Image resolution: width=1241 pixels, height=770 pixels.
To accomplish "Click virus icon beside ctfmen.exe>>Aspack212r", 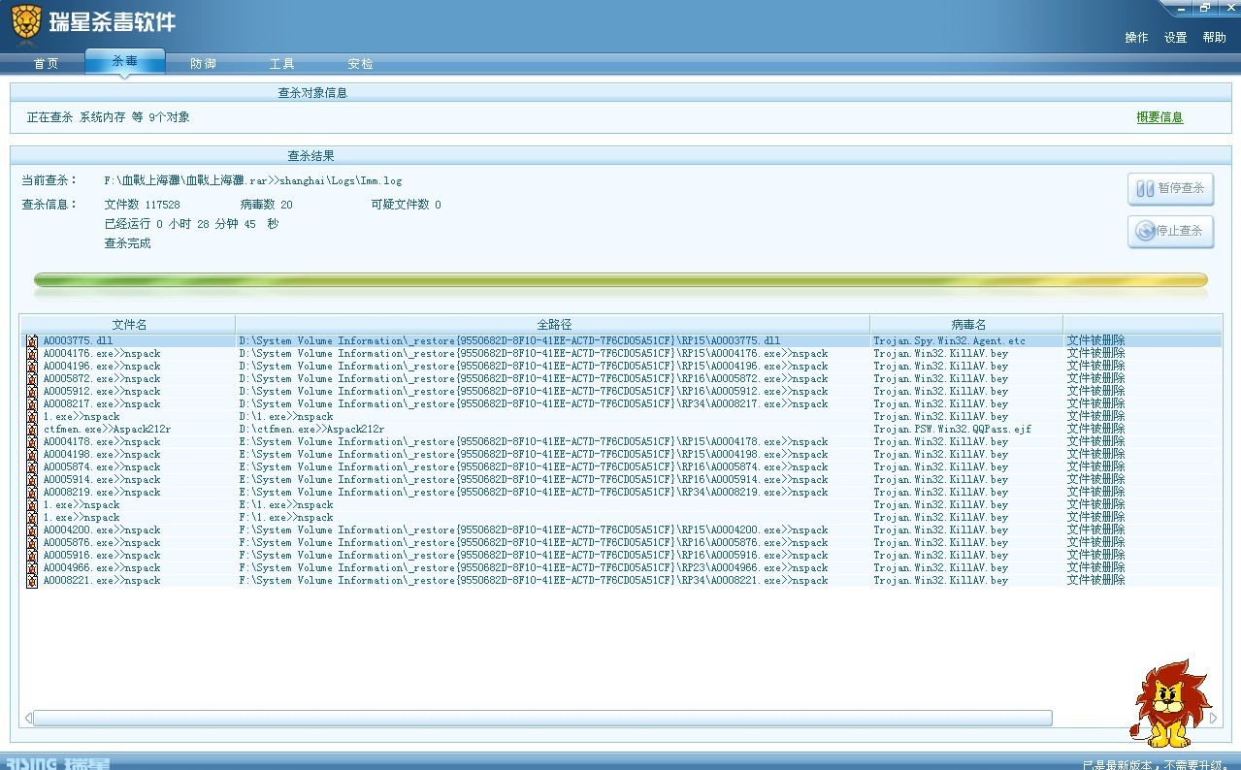I will pyautogui.click(x=32, y=430).
